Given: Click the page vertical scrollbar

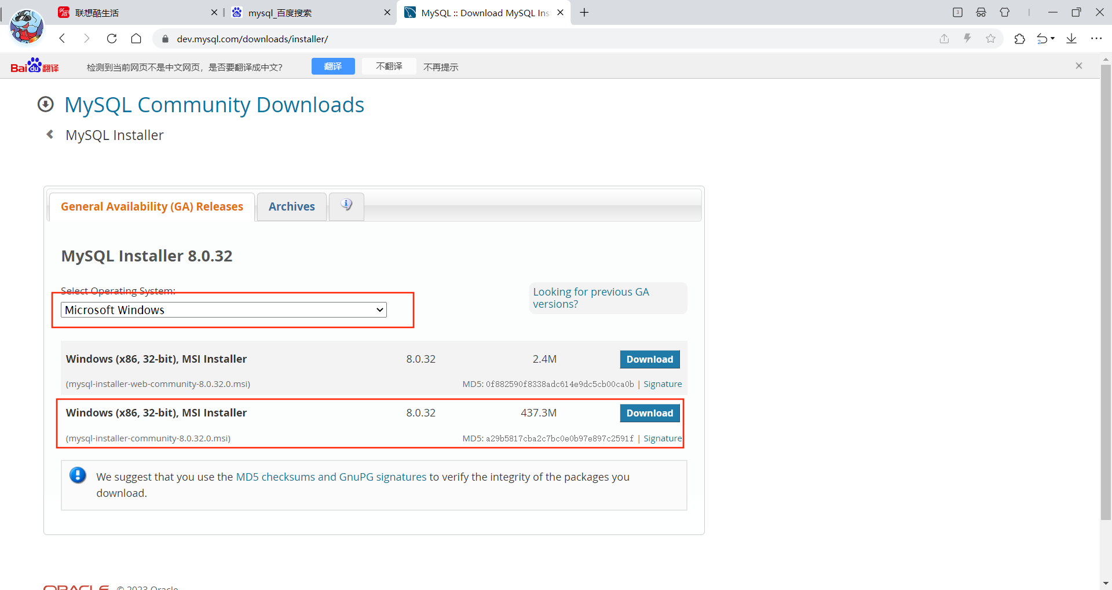Looking at the screenshot, I should pos(1106,292).
